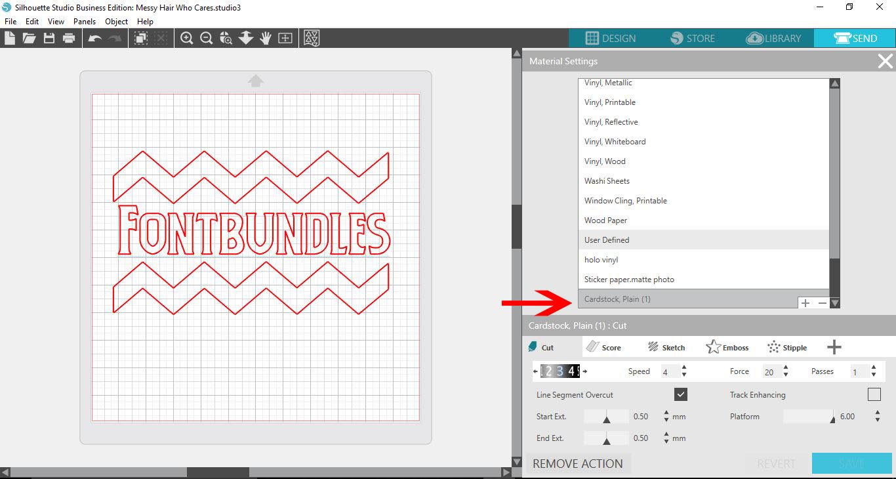Remove material with the minus icon
Image resolution: width=896 pixels, height=479 pixels.
(x=822, y=302)
